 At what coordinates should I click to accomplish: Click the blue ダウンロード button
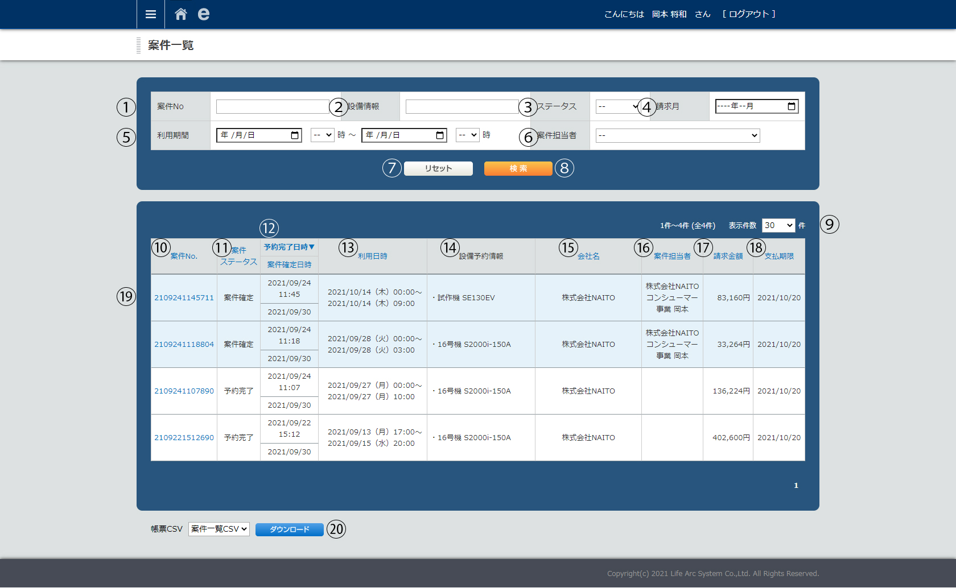click(x=289, y=529)
